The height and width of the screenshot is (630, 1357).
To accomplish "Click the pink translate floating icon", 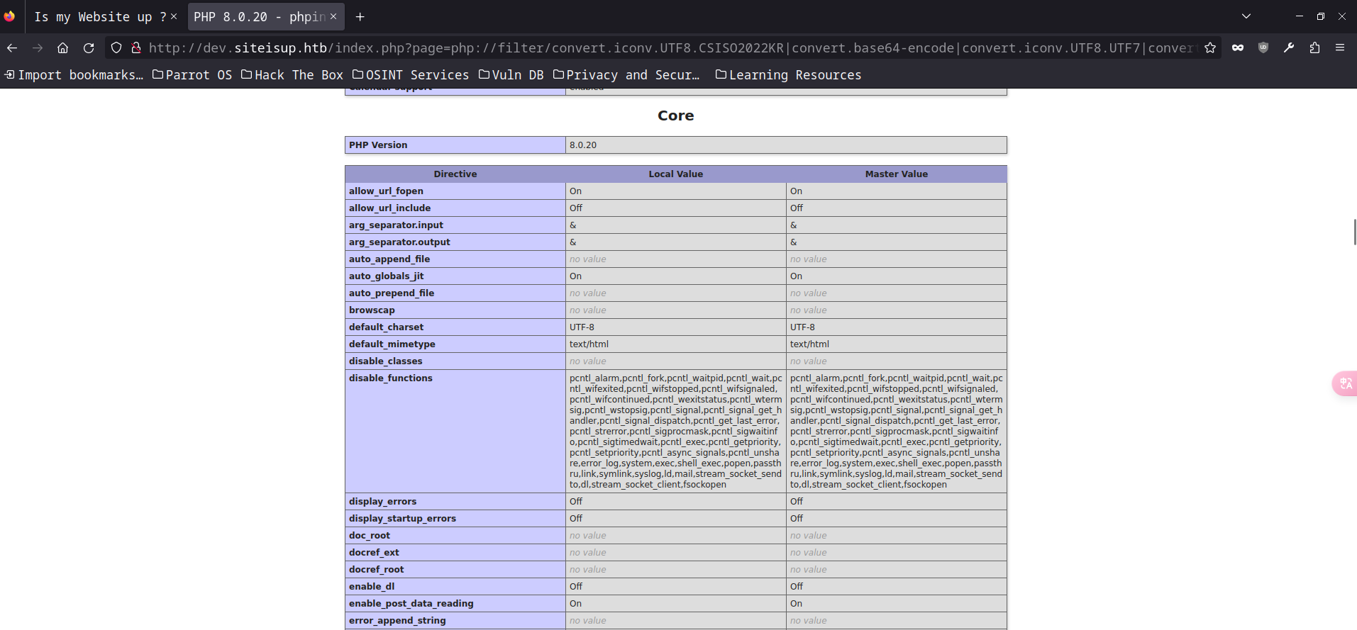I will [1346, 383].
